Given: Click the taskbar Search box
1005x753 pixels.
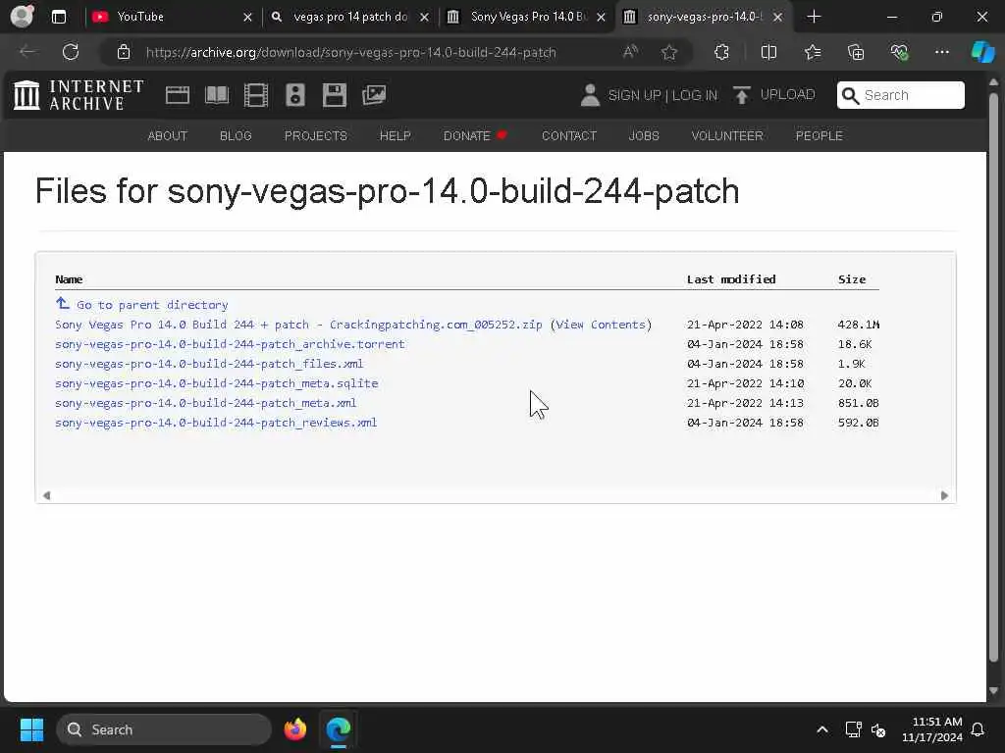Looking at the screenshot, I should coord(164,729).
